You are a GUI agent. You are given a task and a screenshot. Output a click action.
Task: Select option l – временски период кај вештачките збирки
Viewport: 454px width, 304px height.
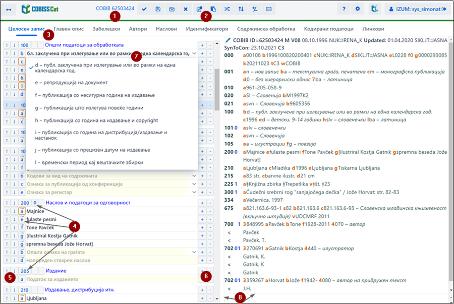pyautogui.click(x=112, y=162)
